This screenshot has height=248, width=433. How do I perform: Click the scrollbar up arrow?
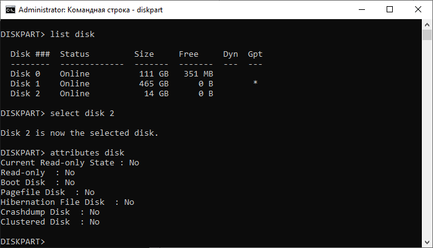(x=427, y=25)
